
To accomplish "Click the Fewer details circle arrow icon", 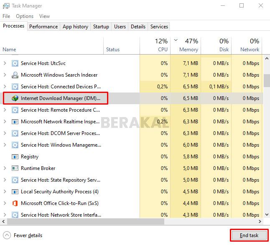I will 7,235.
